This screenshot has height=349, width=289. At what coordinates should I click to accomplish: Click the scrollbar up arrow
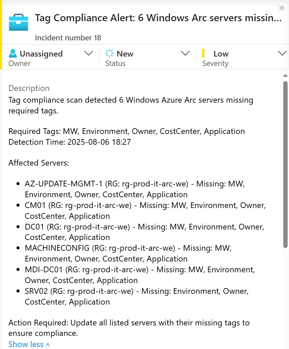(285, 75)
